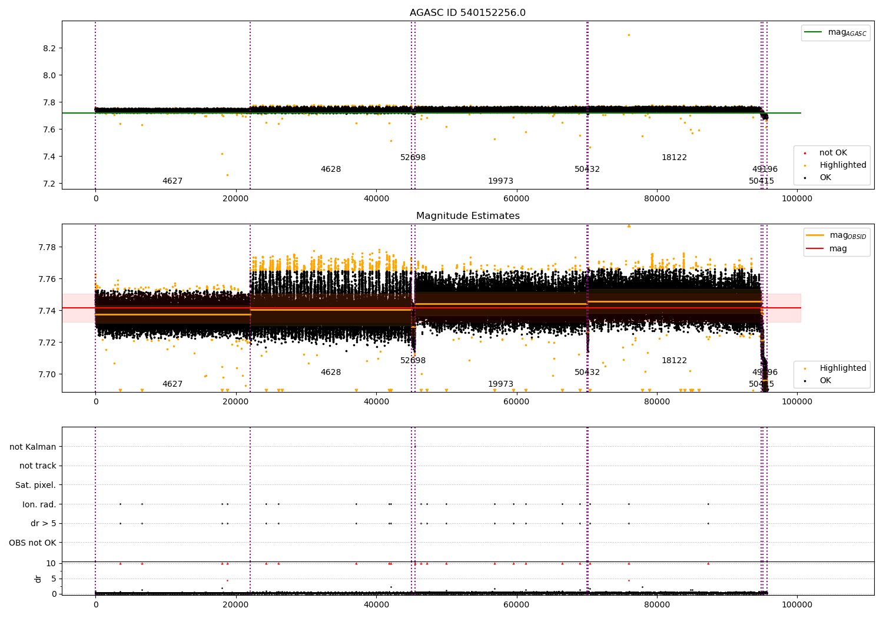The width and height of the screenshot is (883, 618).
Task: Click the 7.70 y-axis tick label
Action: (47, 374)
